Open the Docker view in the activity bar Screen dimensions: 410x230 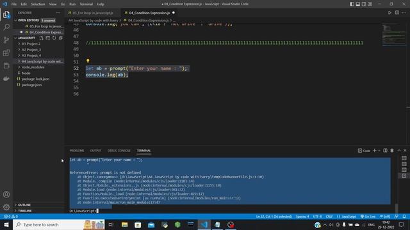(6, 79)
